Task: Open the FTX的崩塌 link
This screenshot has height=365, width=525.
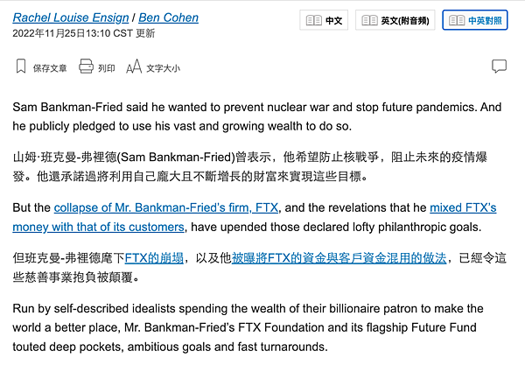Action: coord(154,258)
